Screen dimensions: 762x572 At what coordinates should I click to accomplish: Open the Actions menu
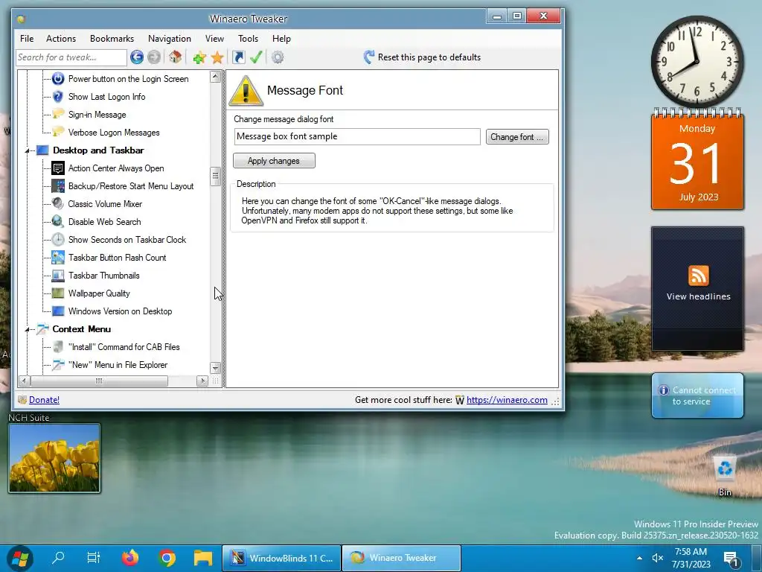pyautogui.click(x=61, y=39)
